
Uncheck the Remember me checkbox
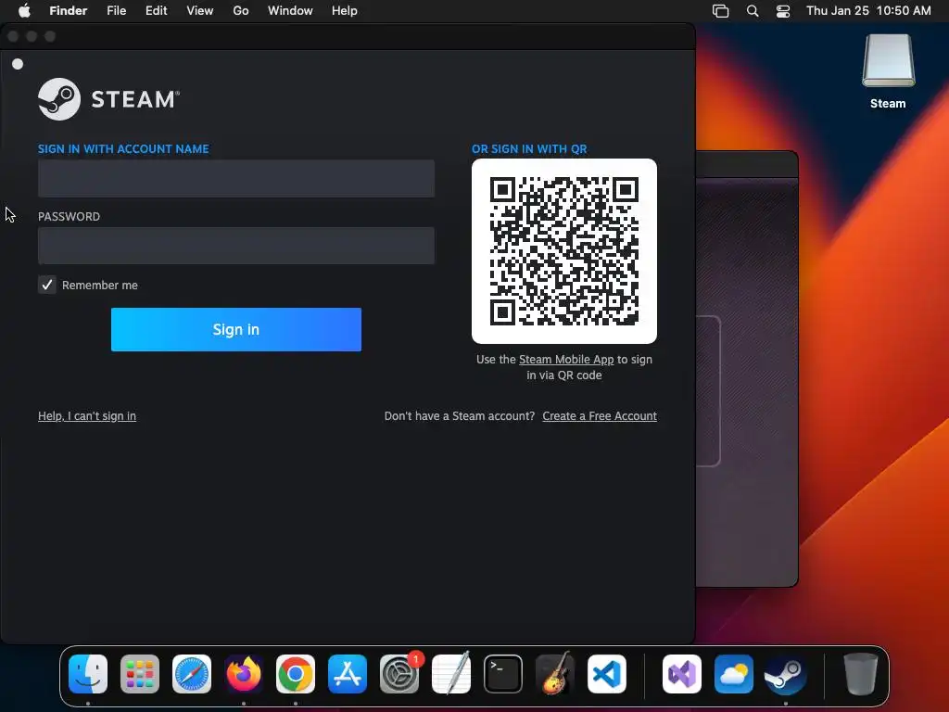click(x=47, y=285)
